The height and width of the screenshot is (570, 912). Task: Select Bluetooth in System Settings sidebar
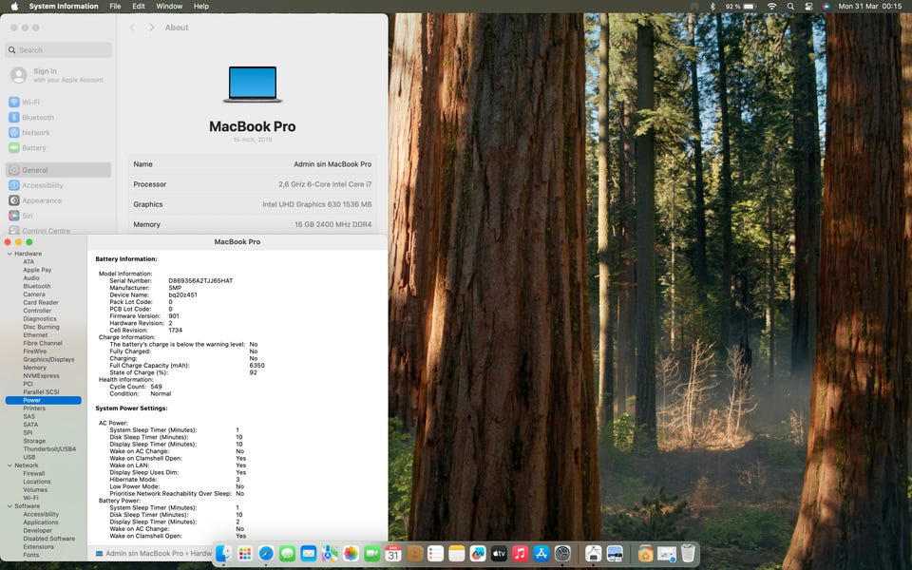pyautogui.click(x=58, y=118)
